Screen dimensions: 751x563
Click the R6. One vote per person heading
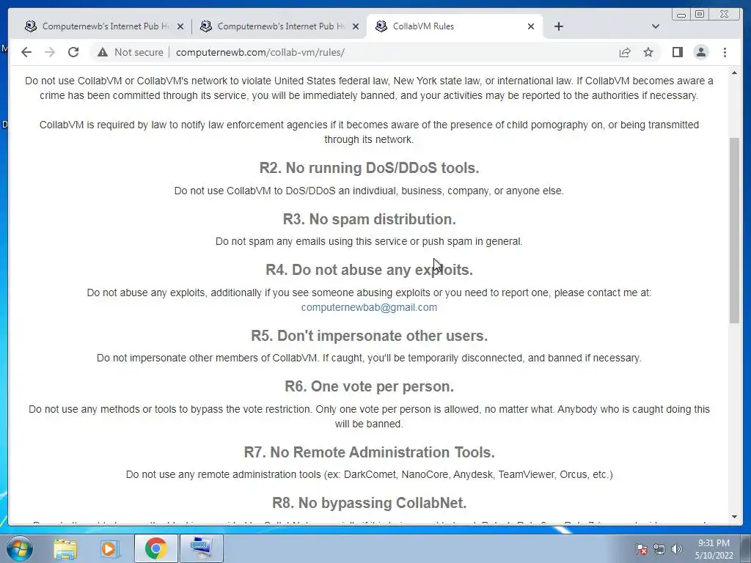(x=369, y=386)
